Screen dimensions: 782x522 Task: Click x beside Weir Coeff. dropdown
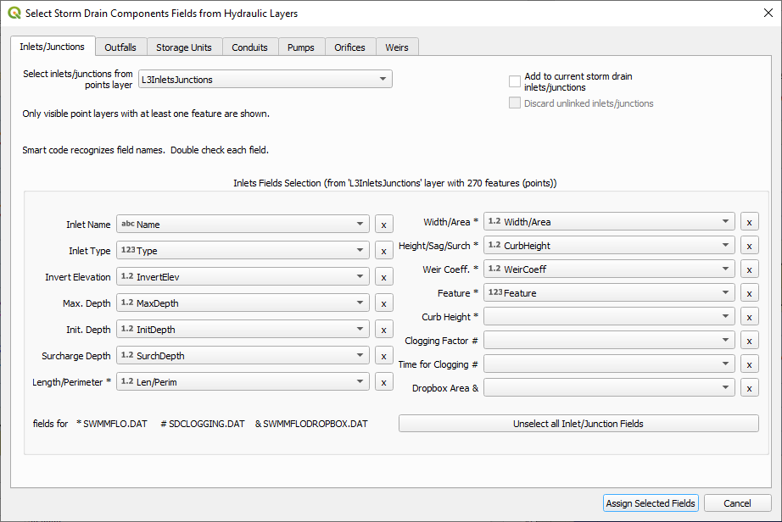749,269
